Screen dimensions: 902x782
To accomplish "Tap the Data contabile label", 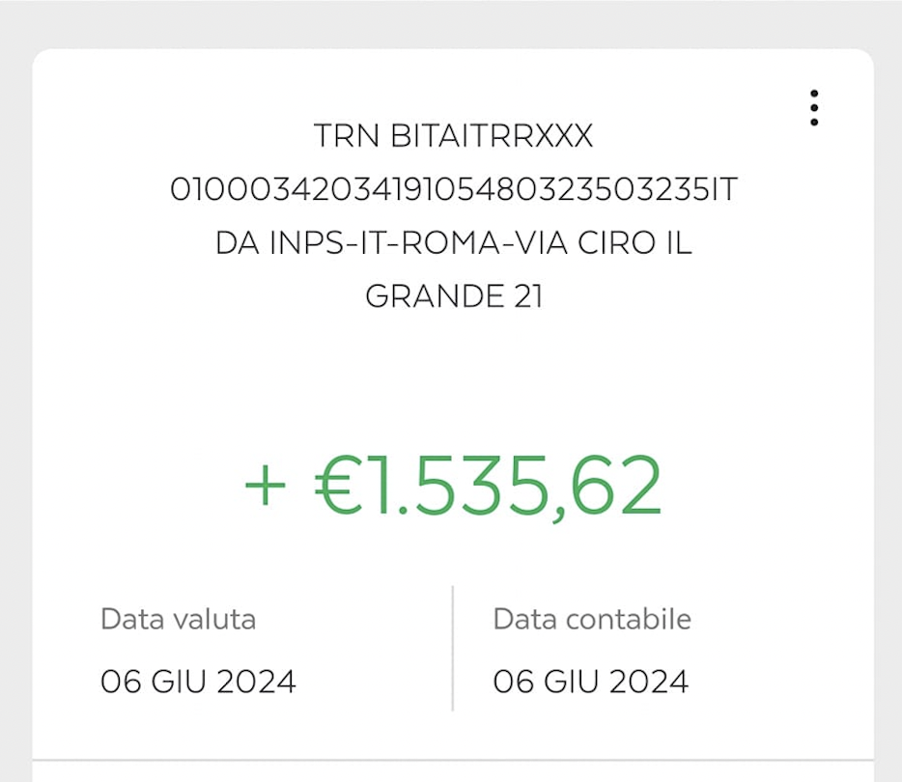I will [592, 619].
